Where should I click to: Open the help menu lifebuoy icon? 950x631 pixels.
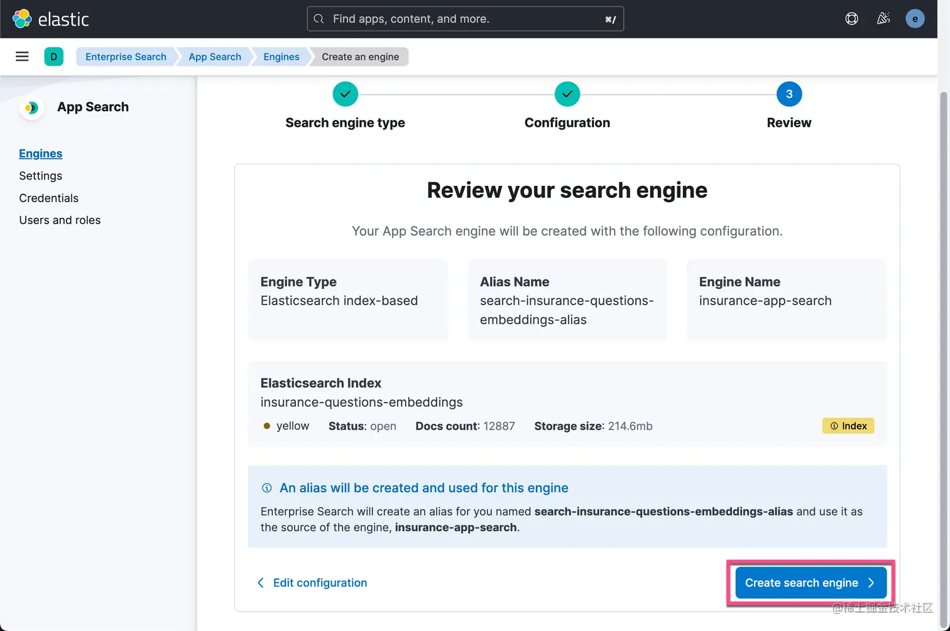tap(851, 19)
